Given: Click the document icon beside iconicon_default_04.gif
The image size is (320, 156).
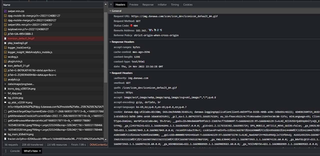Looking at the screenshot, I should coord(5,38).
